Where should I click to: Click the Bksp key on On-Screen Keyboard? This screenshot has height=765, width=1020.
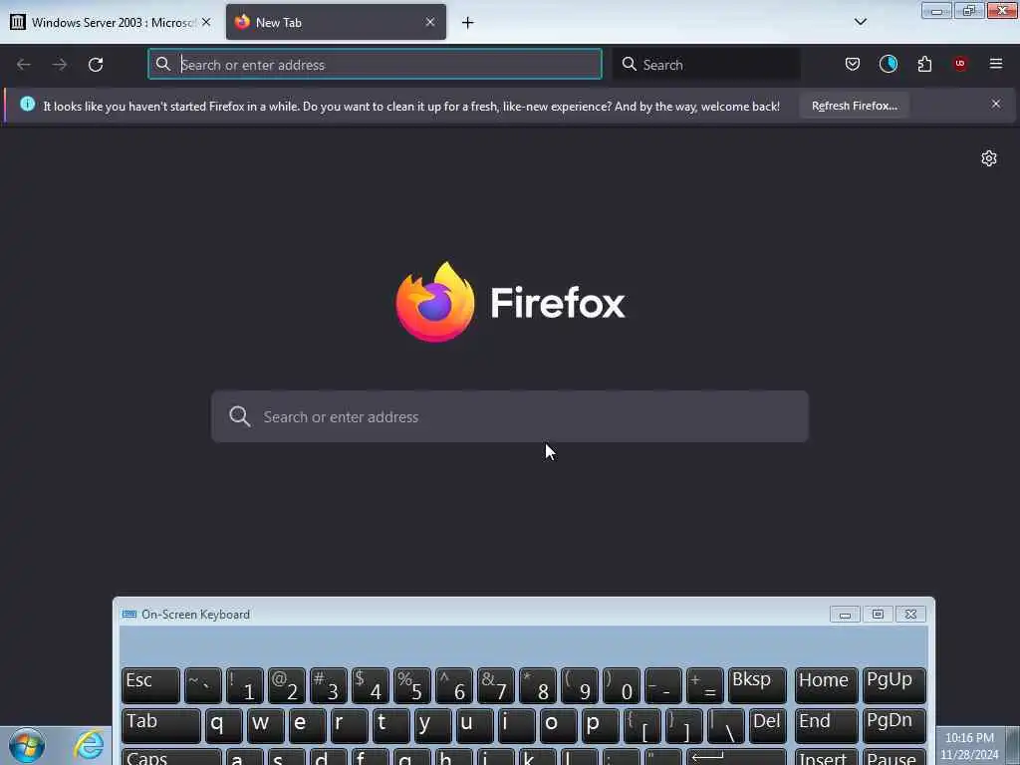coord(757,685)
